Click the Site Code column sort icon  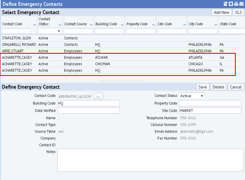(184, 25)
